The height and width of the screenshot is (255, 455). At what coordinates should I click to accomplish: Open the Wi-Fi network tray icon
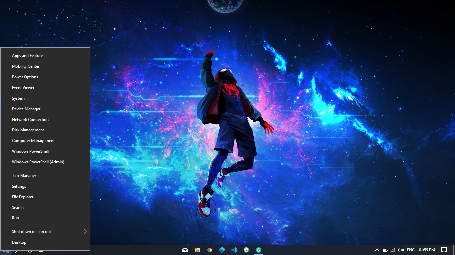point(393,250)
